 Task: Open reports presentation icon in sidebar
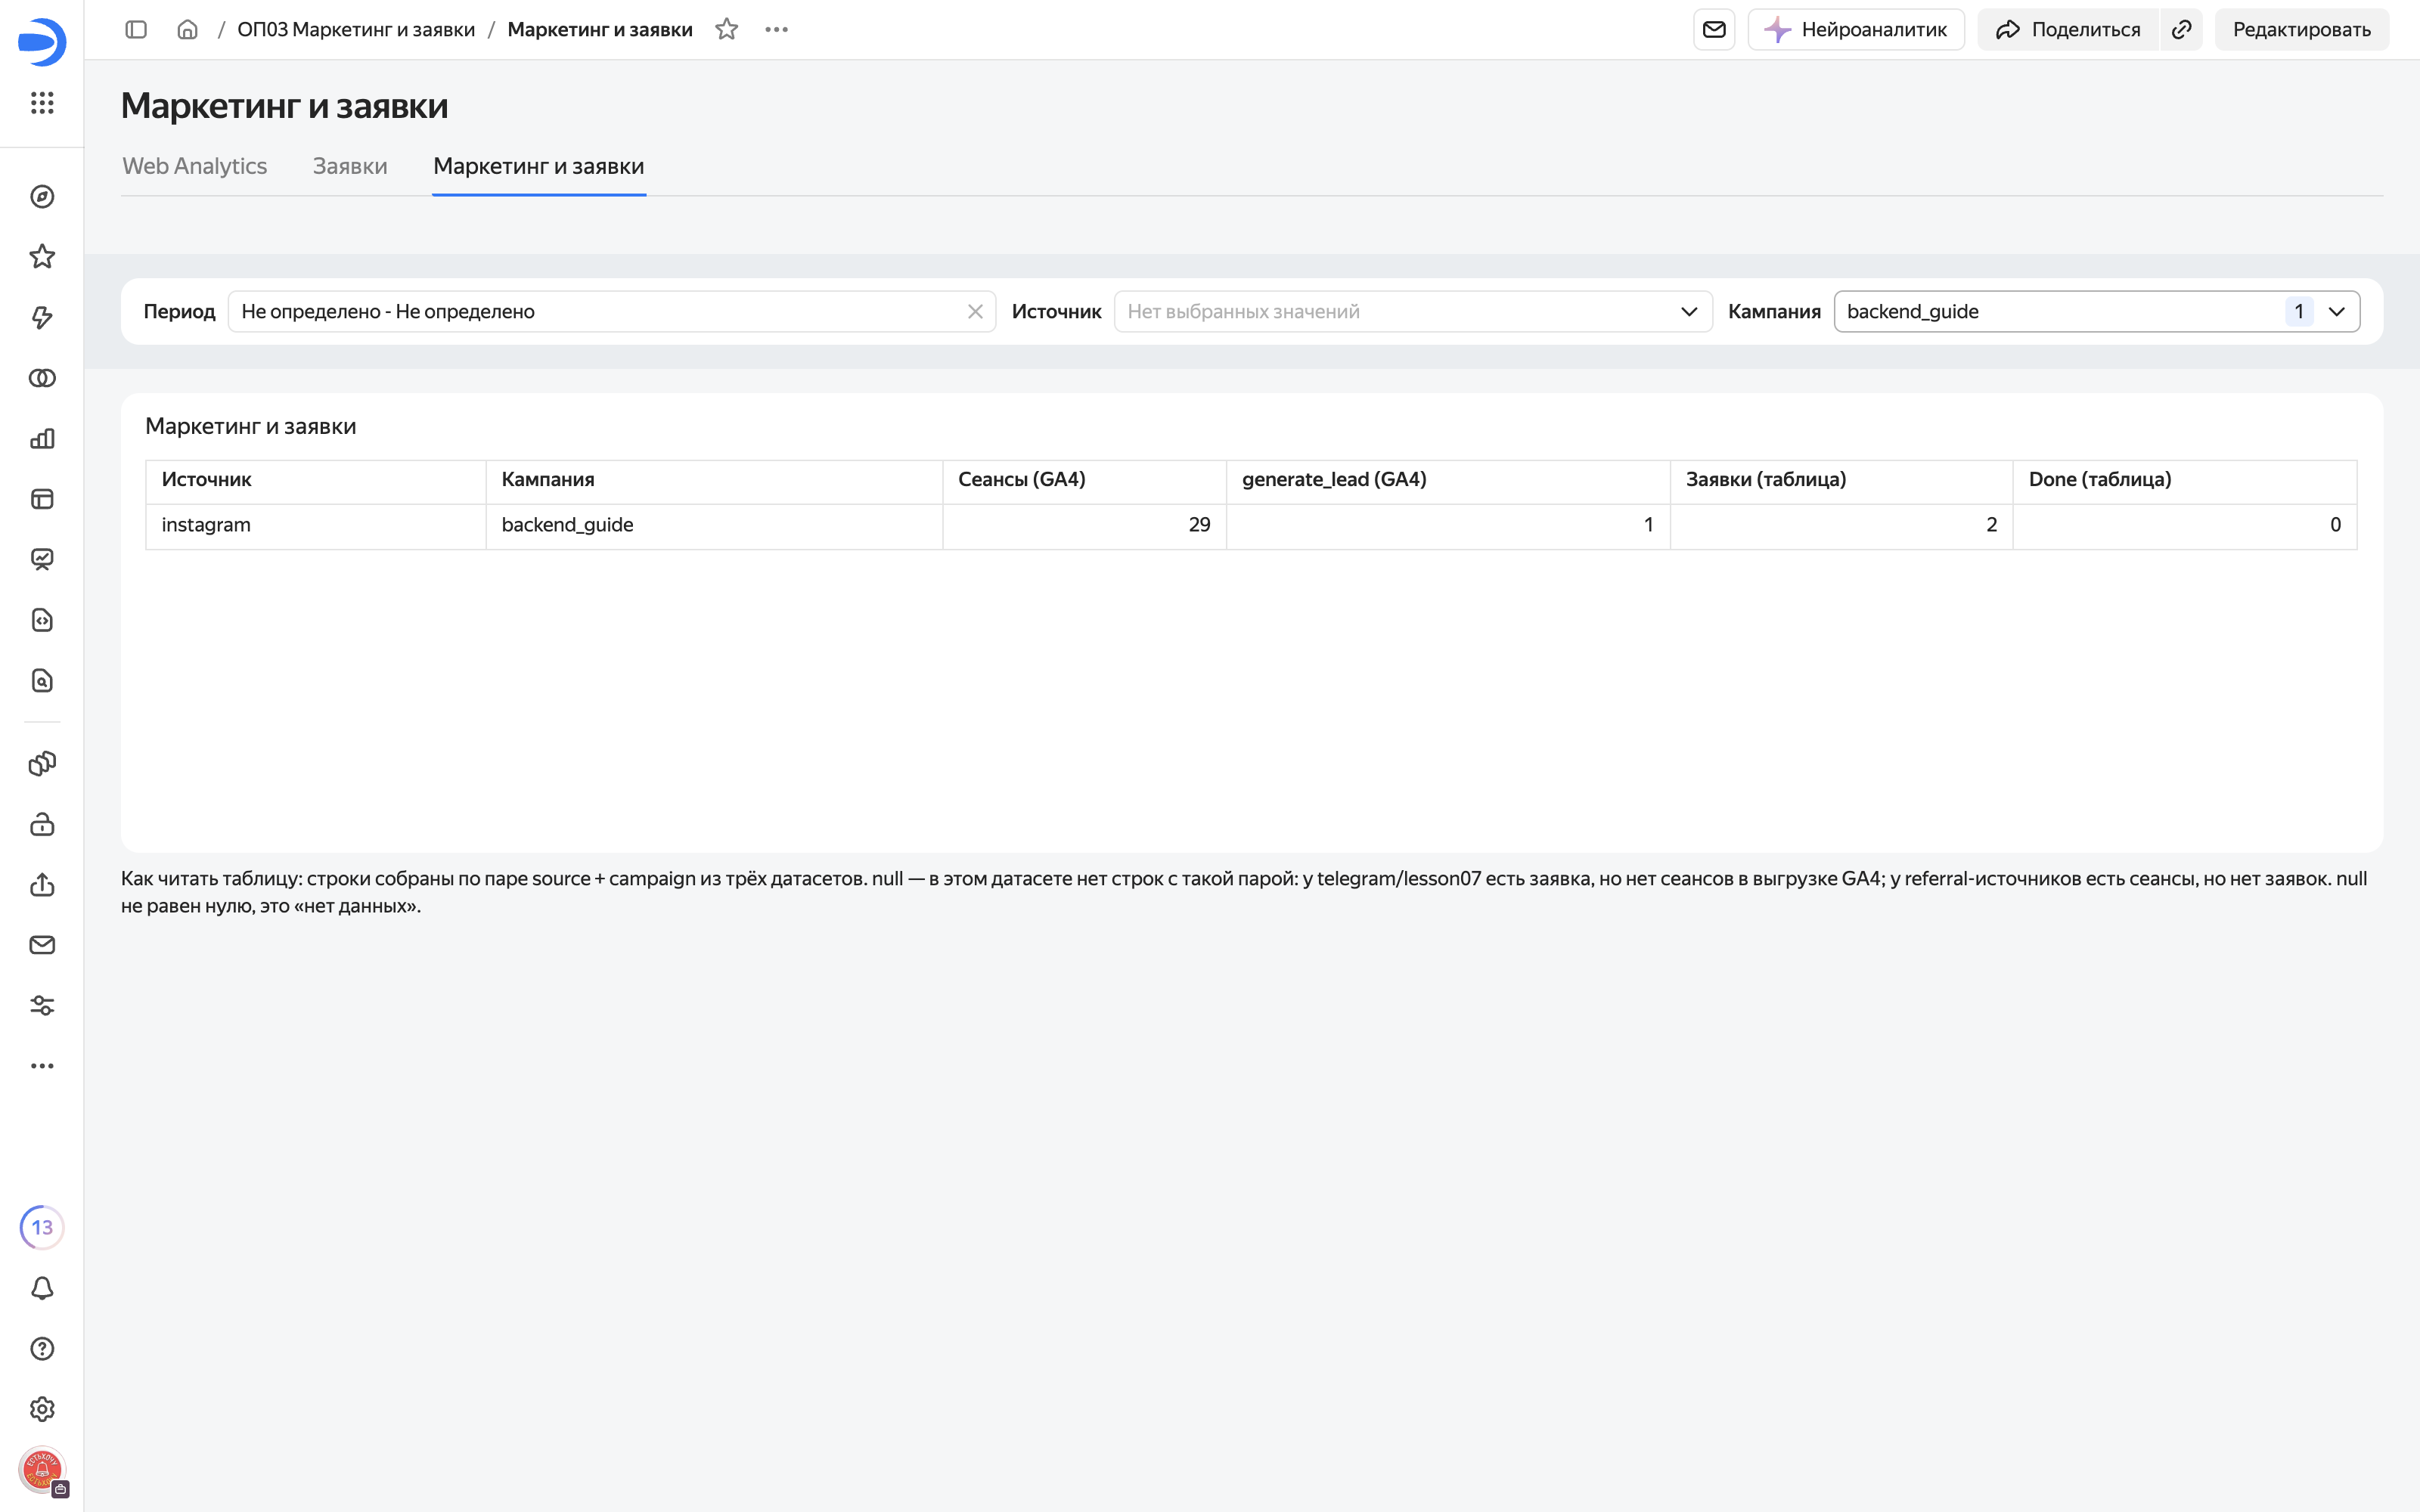[42, 560]
